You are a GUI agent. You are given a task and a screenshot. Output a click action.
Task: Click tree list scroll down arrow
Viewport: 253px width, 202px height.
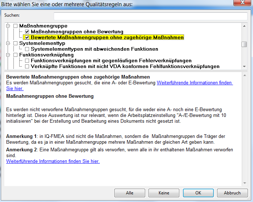(x=244, y=67)
